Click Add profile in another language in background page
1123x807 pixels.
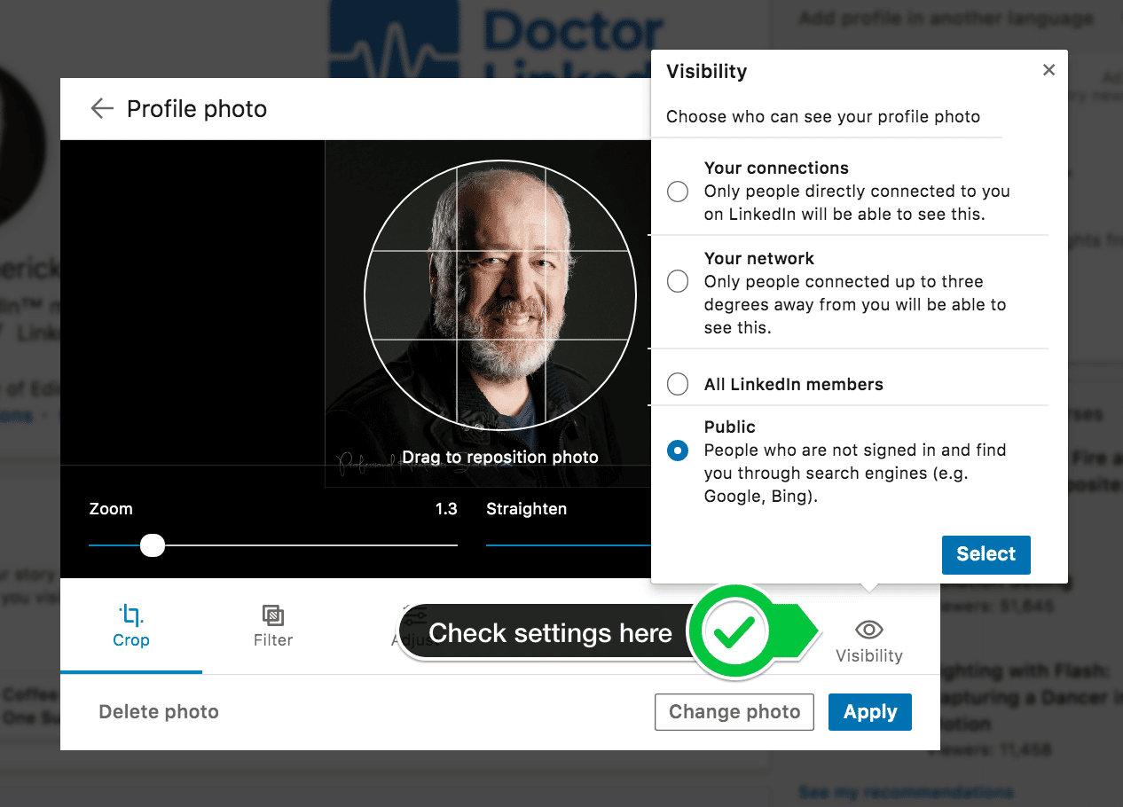[946, 18]
